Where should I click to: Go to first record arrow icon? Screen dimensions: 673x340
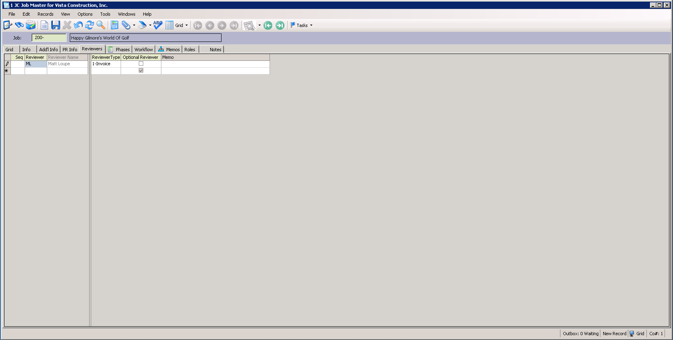[x=198, y=25]
